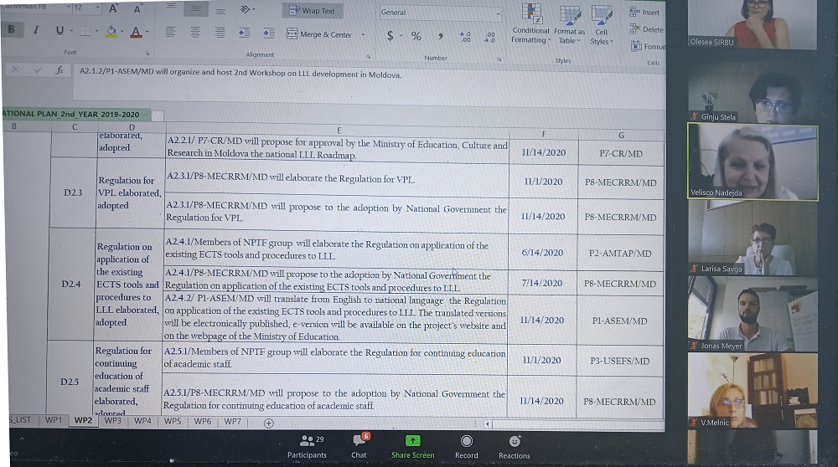Toggle Bold formatting

(x=11, y=30)
